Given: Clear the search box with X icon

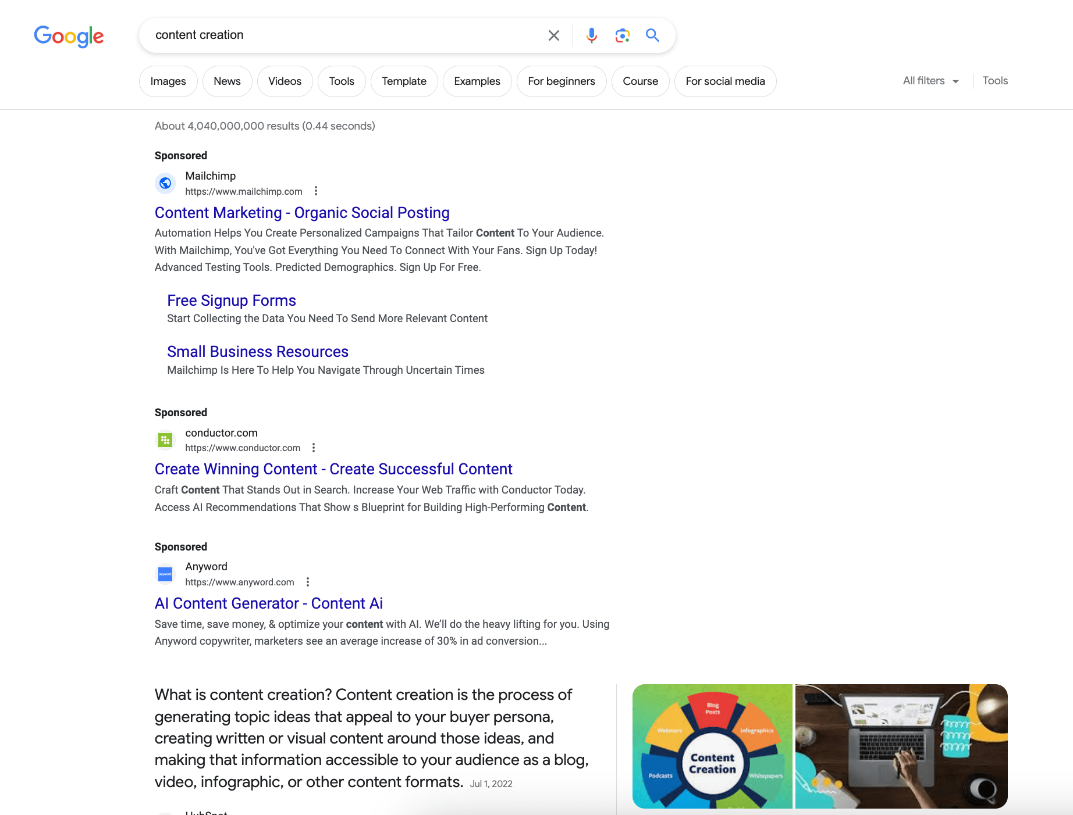Looking at the screenshot, I should [554, 35].
